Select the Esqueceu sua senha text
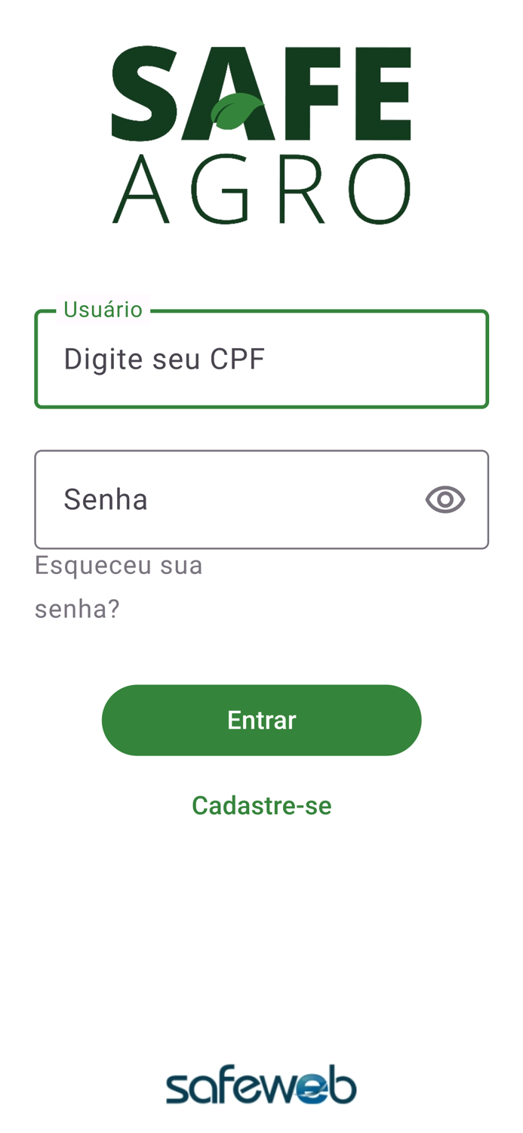 coord(118,585)
